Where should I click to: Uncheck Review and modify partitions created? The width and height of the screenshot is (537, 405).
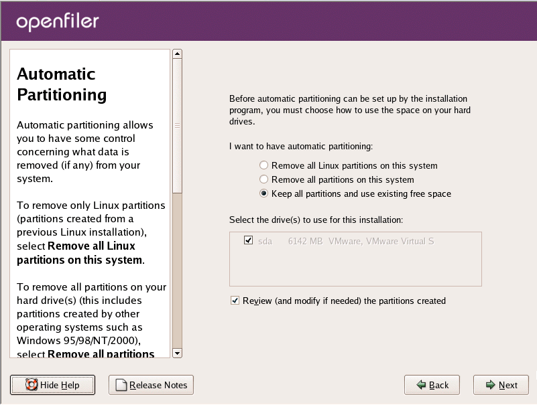click(x=235, y=301)
